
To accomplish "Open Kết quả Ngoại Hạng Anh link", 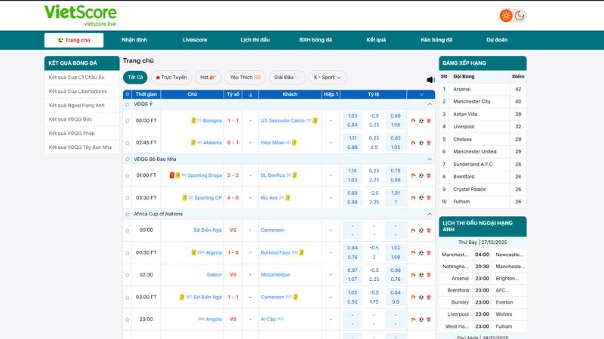I will pyautogui.click(x=77, y=105).
